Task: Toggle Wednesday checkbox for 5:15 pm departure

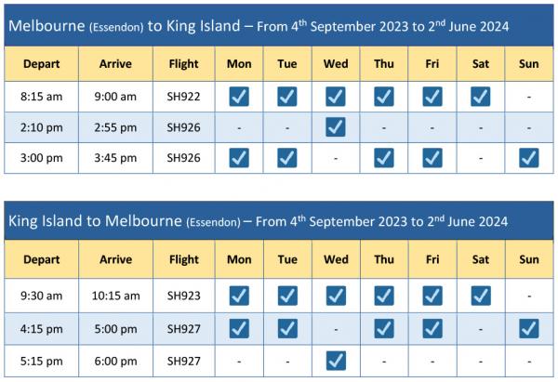Action: point(336,358)
